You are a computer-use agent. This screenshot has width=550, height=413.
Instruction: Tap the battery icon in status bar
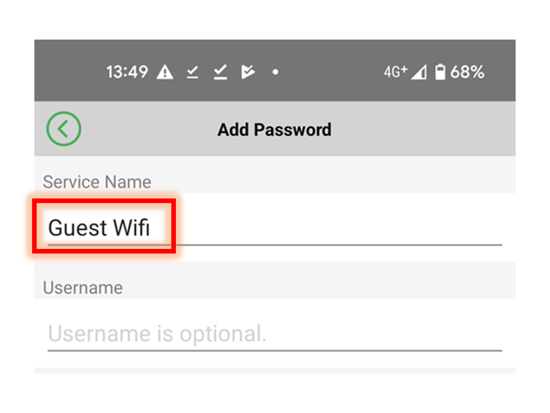(x=440, y=72)
